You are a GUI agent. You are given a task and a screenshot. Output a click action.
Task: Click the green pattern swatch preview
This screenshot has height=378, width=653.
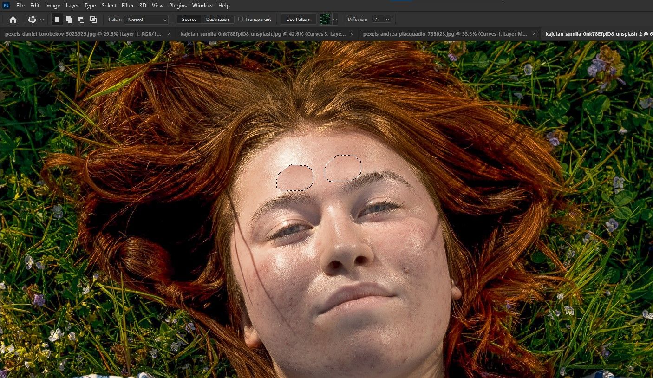[x=325, y=20]
